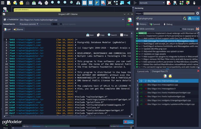Viewport: 201px width, 129px height.
Task: Open the Previous commit comparison dropdown
Action: pyautogui.click(x=29, y=24)
